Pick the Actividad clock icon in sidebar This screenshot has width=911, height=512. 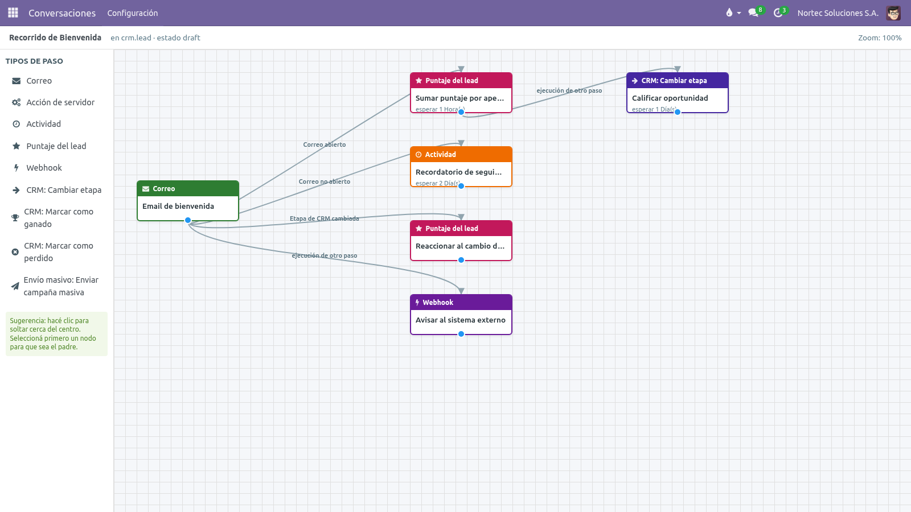17,124
